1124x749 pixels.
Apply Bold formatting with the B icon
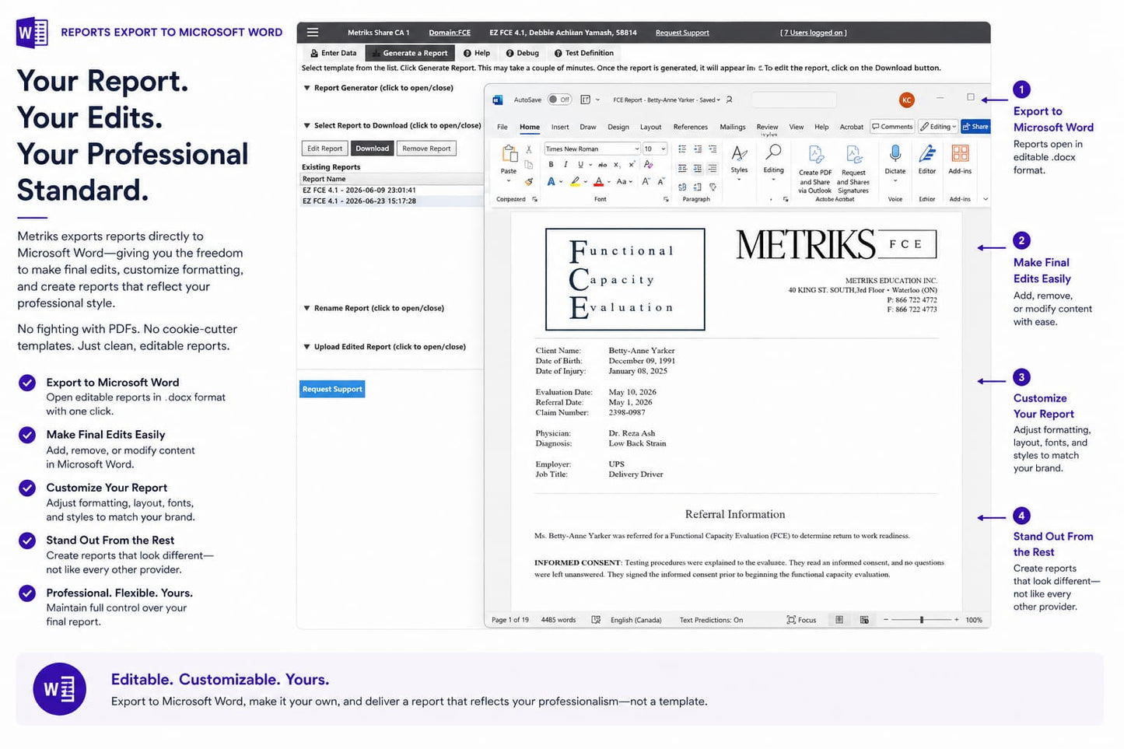coord(551,164)
